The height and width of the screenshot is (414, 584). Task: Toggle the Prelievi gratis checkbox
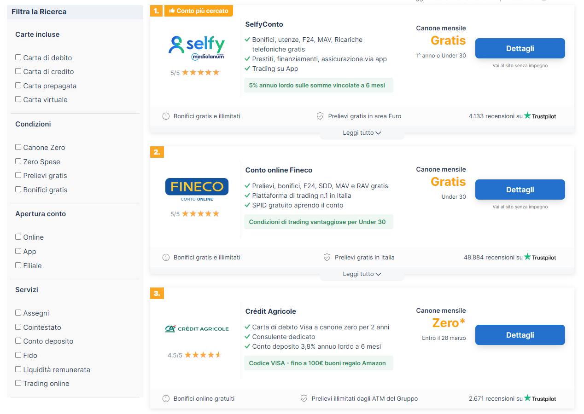[x=18, y=175]
